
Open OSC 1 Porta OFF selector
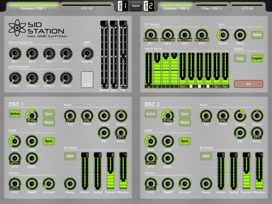121,133
